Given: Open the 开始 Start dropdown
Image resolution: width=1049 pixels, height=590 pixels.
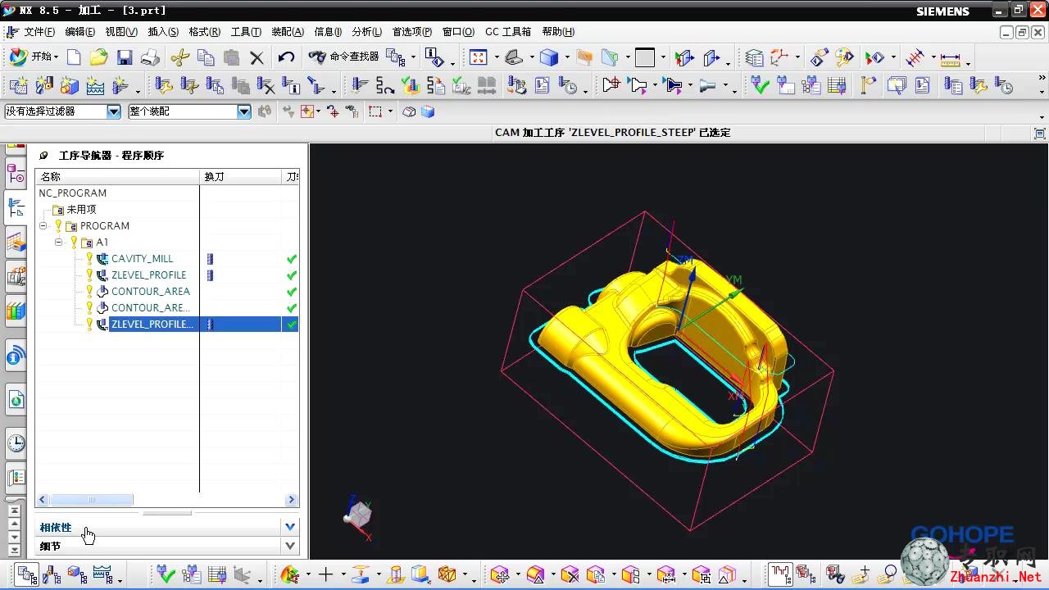Looking at the screenshot, I should (x=34, y=57).
